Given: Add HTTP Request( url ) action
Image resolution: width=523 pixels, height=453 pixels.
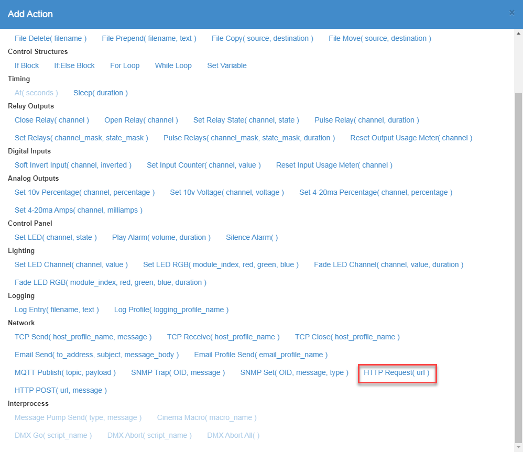Looking at the screenshot, I should (x=397, y=373).
